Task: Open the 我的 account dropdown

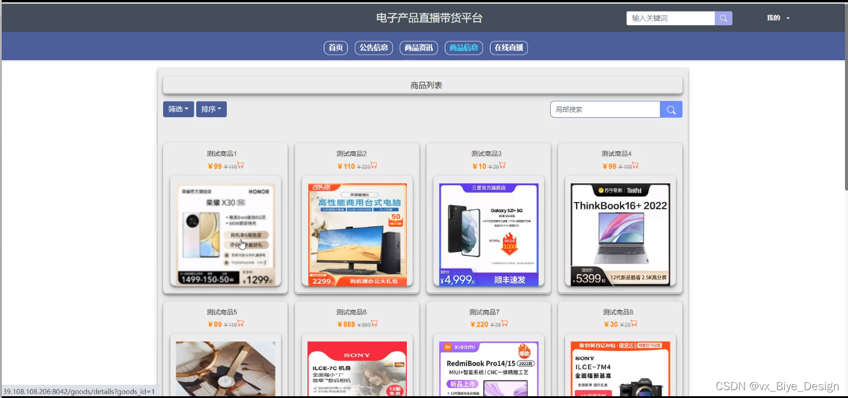Action: point(778,18)
